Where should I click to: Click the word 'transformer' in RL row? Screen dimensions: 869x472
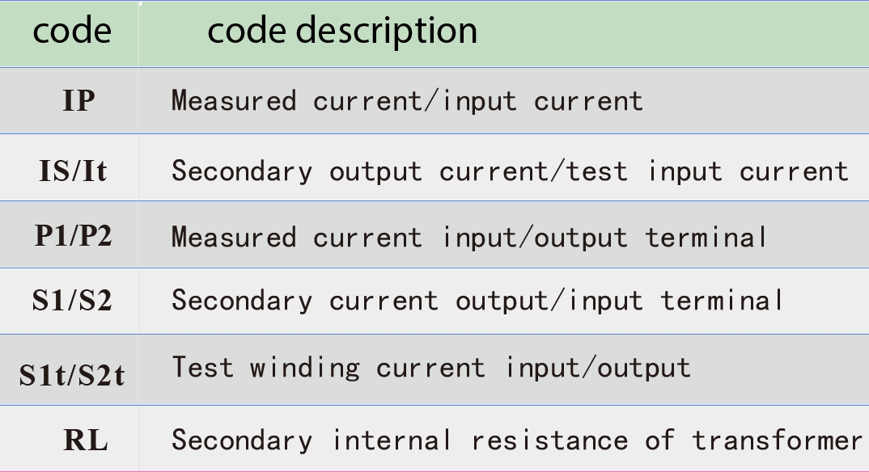(777, 440)
